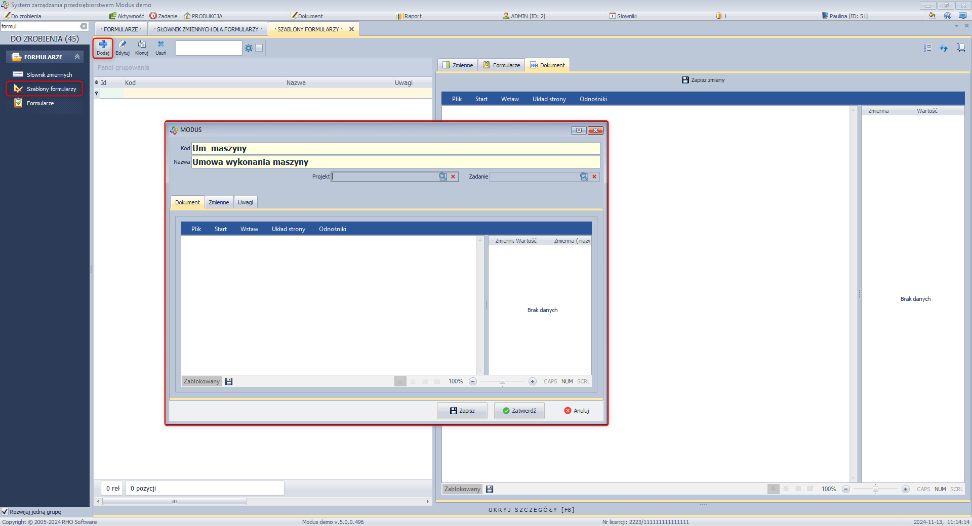Collapse the FORMULARZE sidebar group
This screenshot has height=526, width=972.
pos(77,57)
